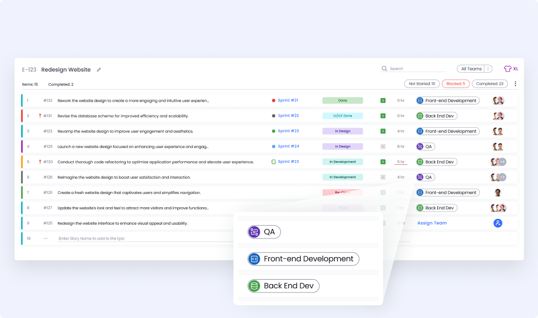
Task: Choose Front-end Development in the team popup
Action: coord(303,259)
